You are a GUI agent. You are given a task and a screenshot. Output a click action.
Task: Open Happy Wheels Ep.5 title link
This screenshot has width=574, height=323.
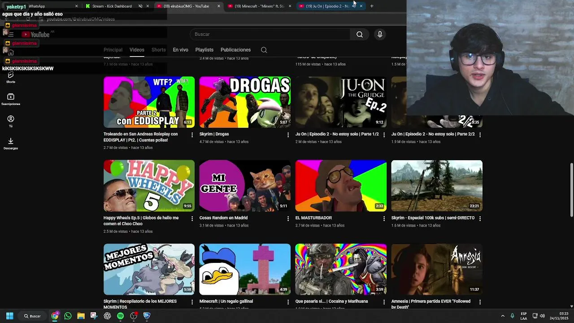(x=141, y=221)
